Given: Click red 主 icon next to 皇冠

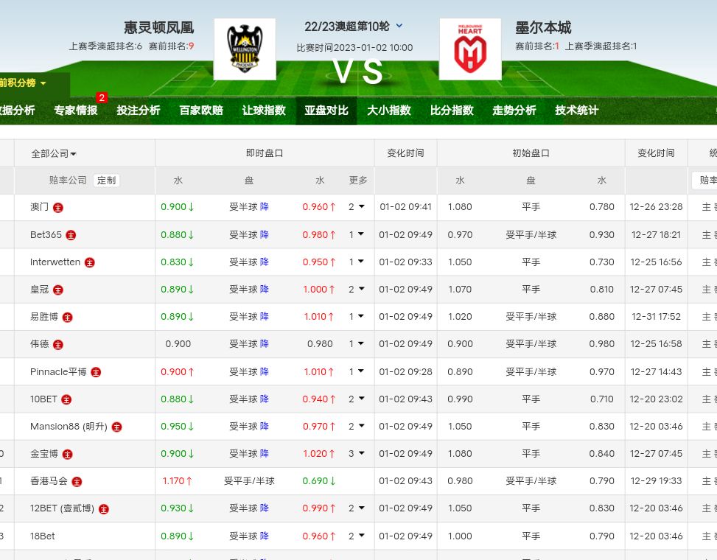Looking at the screenshot, I should (58, 290).
